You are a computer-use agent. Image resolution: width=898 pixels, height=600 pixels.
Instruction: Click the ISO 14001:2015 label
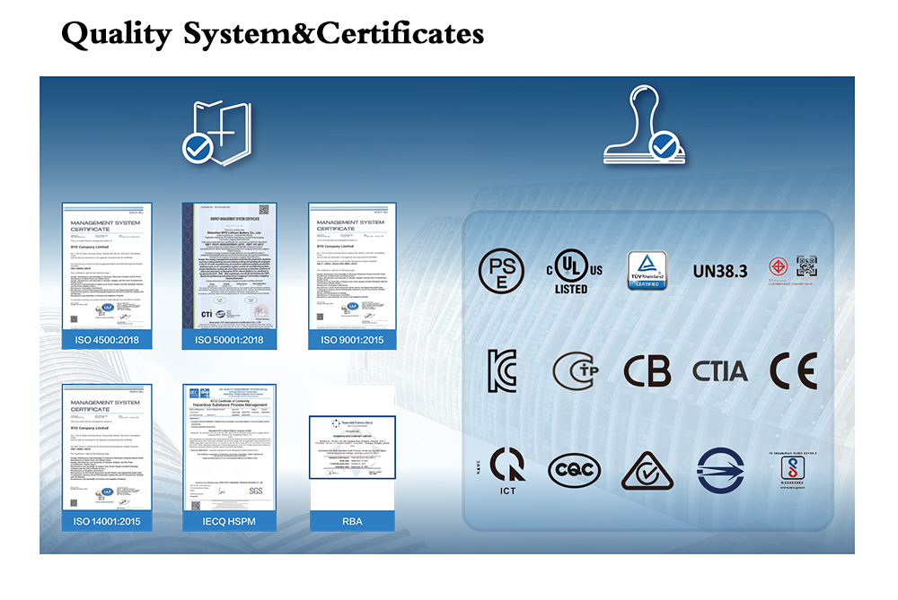click(x=107, y=521)
